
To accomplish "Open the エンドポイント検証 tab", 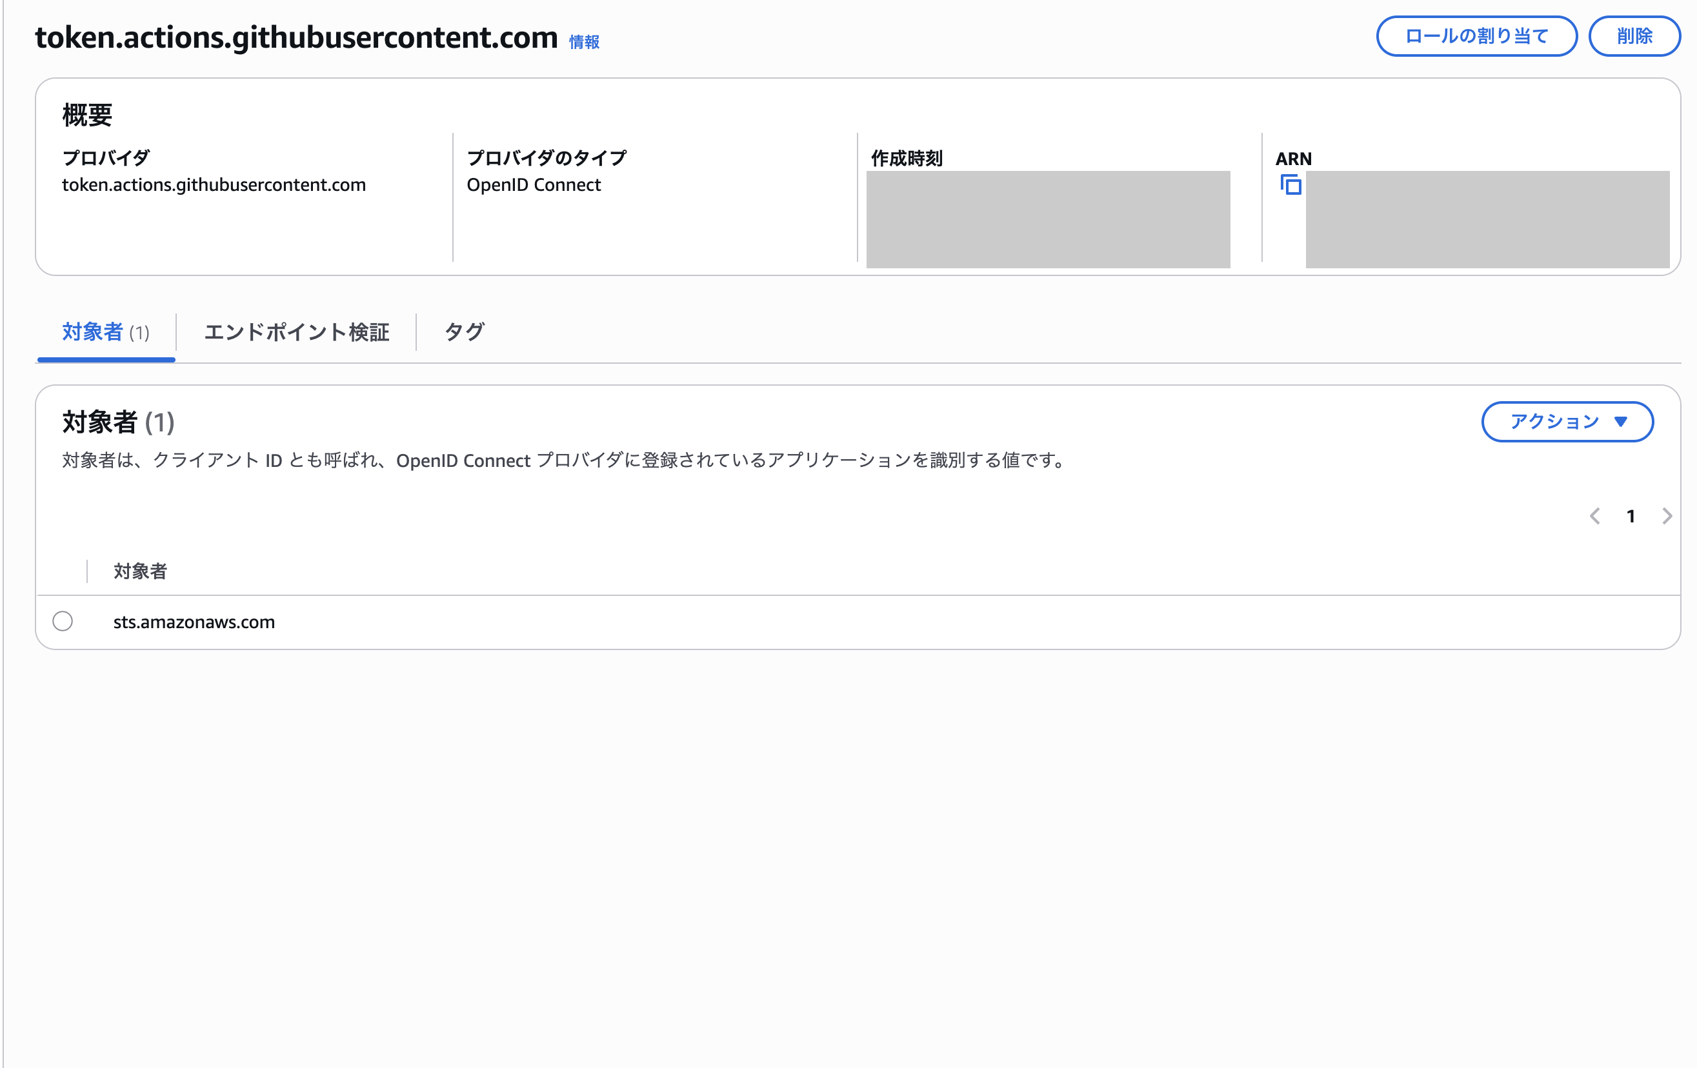I will (296, 331).
